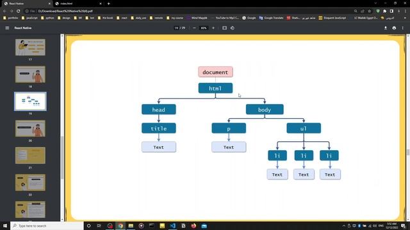Open the my course bookmarks folder

pos(175,18)
